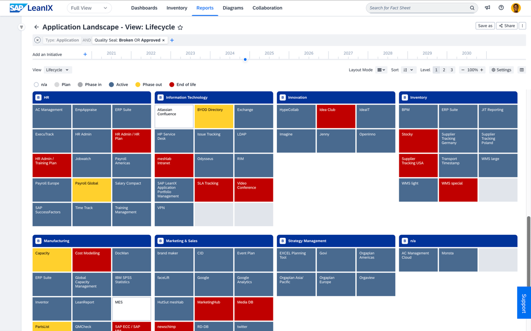Viewport: 531px width, 331px height.
Task: Click the Share button
Action: click(x=506, y=25)
